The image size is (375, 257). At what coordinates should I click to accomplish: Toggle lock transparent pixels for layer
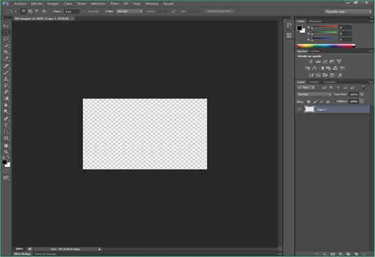[309, 101]
